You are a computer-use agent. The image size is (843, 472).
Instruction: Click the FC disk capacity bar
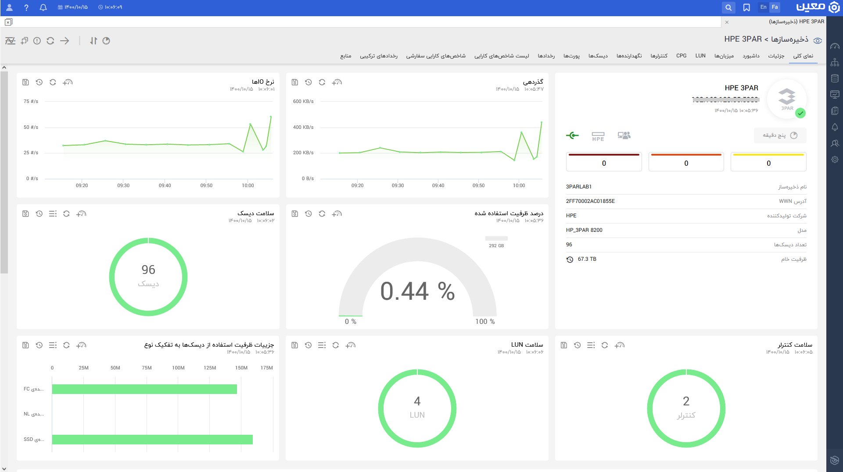click(x=144, y=389)
